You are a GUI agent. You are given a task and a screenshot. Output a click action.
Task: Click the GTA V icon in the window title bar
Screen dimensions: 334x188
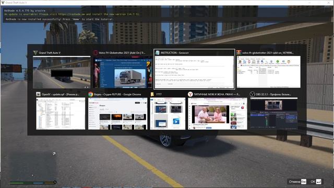3,3
